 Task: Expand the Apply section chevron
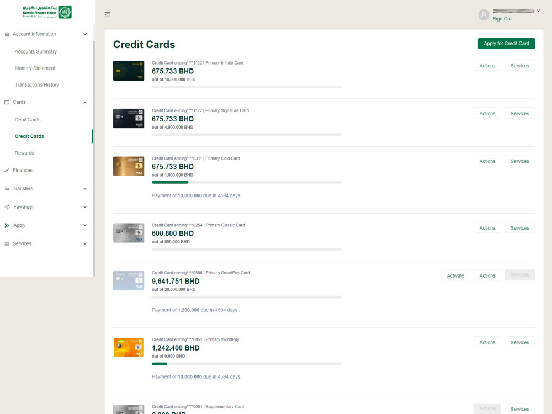pyautogui.click(x=85, y=225)
